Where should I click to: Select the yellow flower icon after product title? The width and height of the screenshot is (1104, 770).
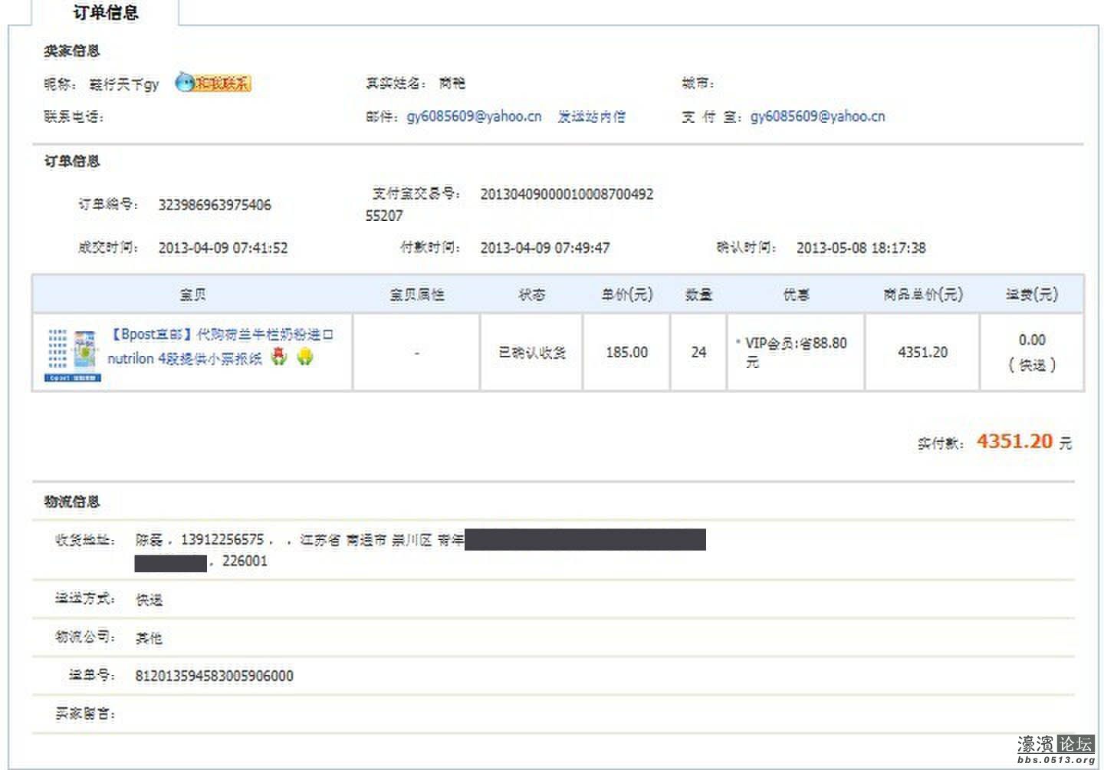304,357
